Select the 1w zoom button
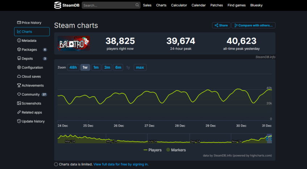This screenshot has height=169, width=307. [x=85, y=67]
